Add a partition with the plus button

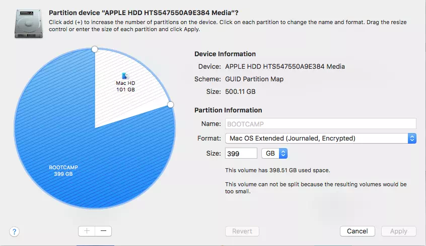coord(87,231)
